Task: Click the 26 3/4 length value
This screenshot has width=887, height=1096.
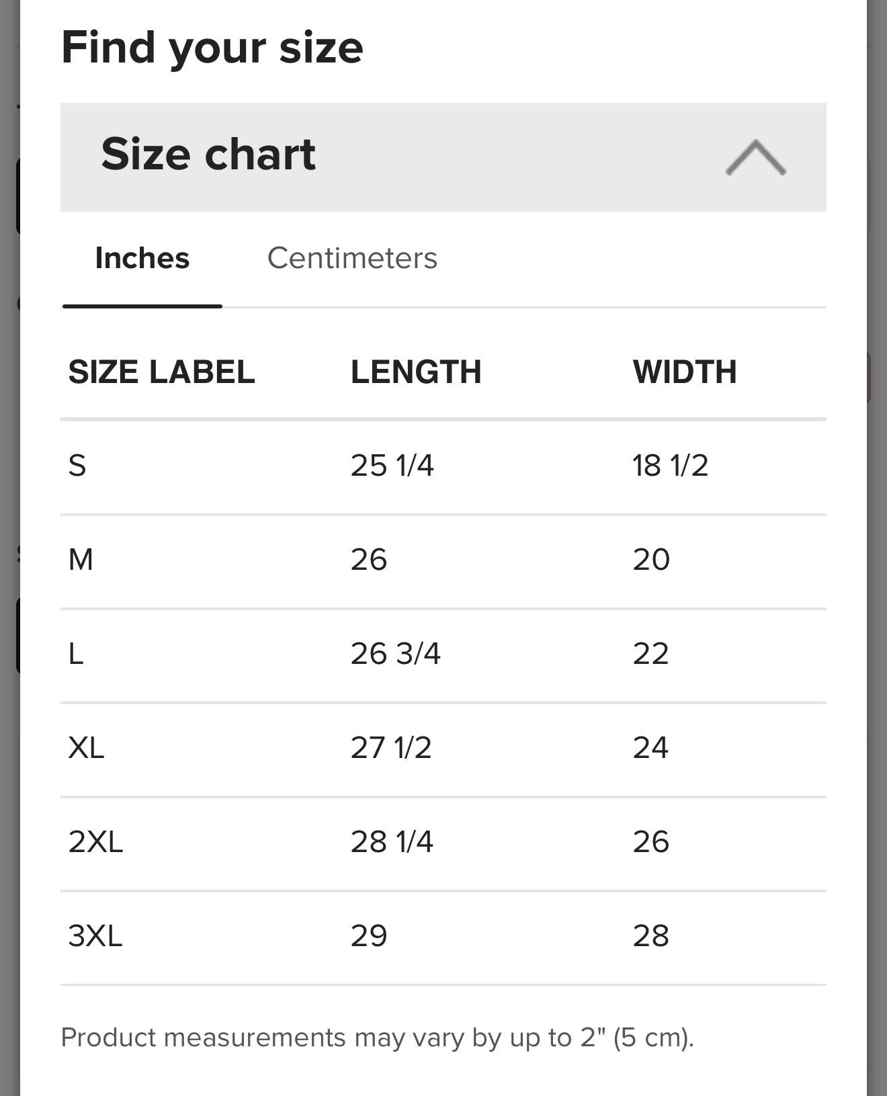Action: 396,653
